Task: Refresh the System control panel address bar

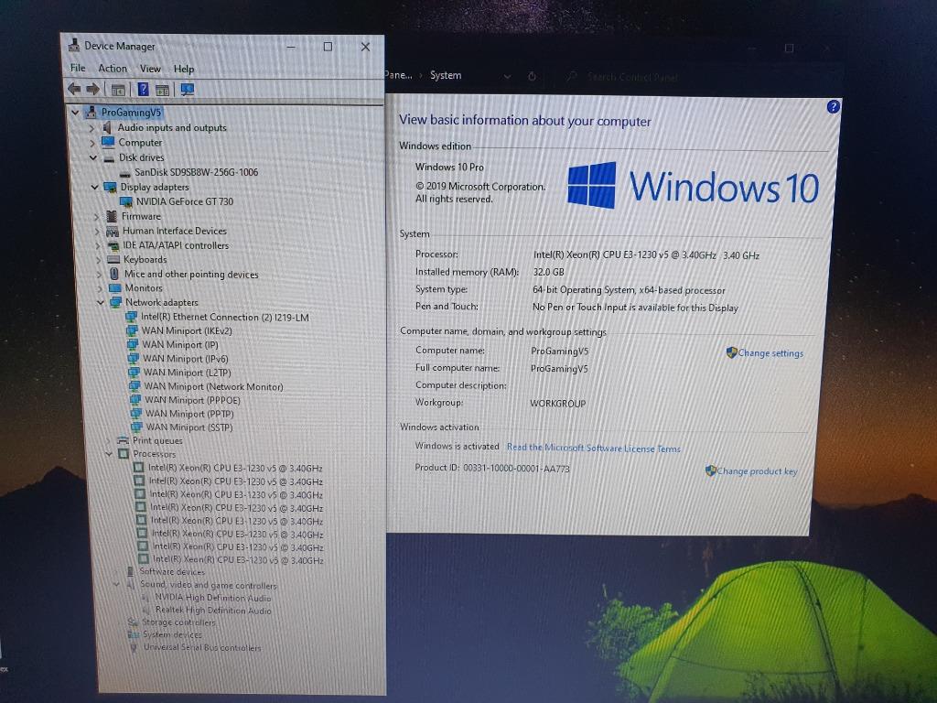Action: point(532,76)
